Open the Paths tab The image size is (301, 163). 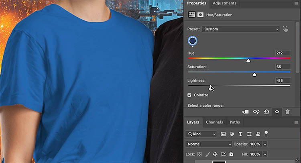235,122
